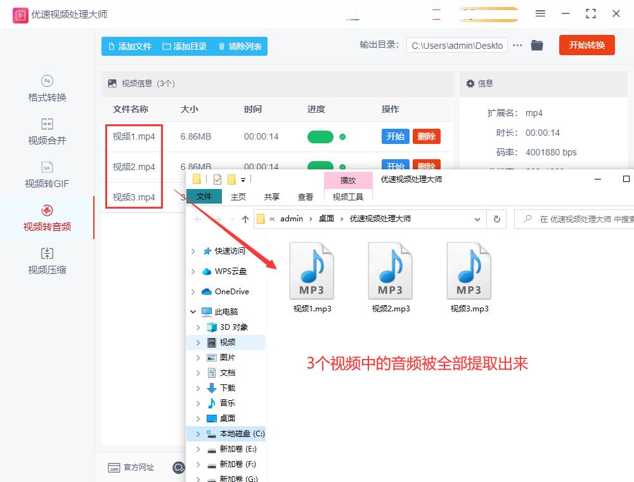Select the 视频转音频 video to audio module
The height and width of the screenshot is (482, 634).
[47, 218]
